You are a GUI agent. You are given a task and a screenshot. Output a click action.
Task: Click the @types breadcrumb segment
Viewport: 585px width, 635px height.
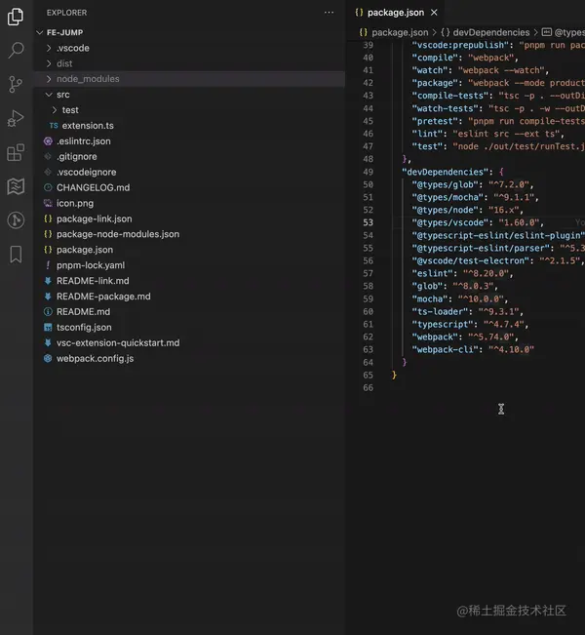(x=564, y=32)
